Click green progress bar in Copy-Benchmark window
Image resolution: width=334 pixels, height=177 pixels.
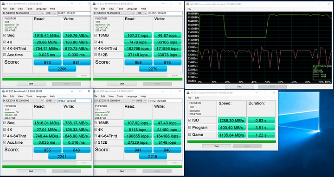click(231, 142)
